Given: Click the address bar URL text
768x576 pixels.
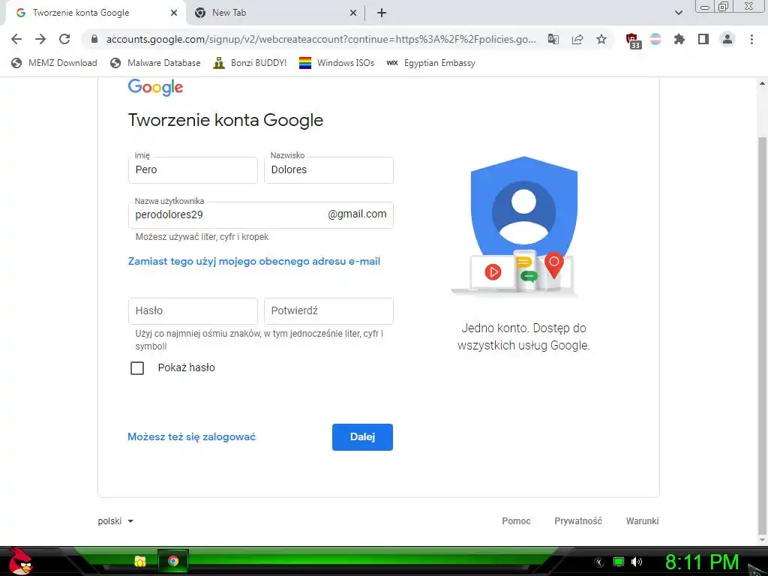Looking at the screenshot, I should [x=321, y=39].
